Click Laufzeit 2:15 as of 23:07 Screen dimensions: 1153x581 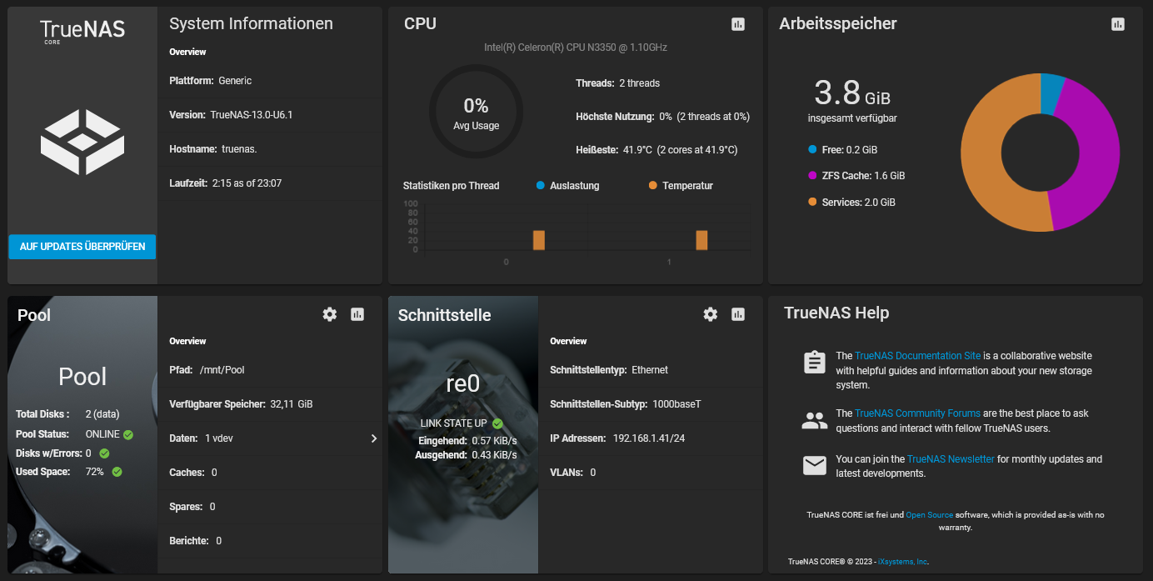pyautogui.click(x=226, y=183)
